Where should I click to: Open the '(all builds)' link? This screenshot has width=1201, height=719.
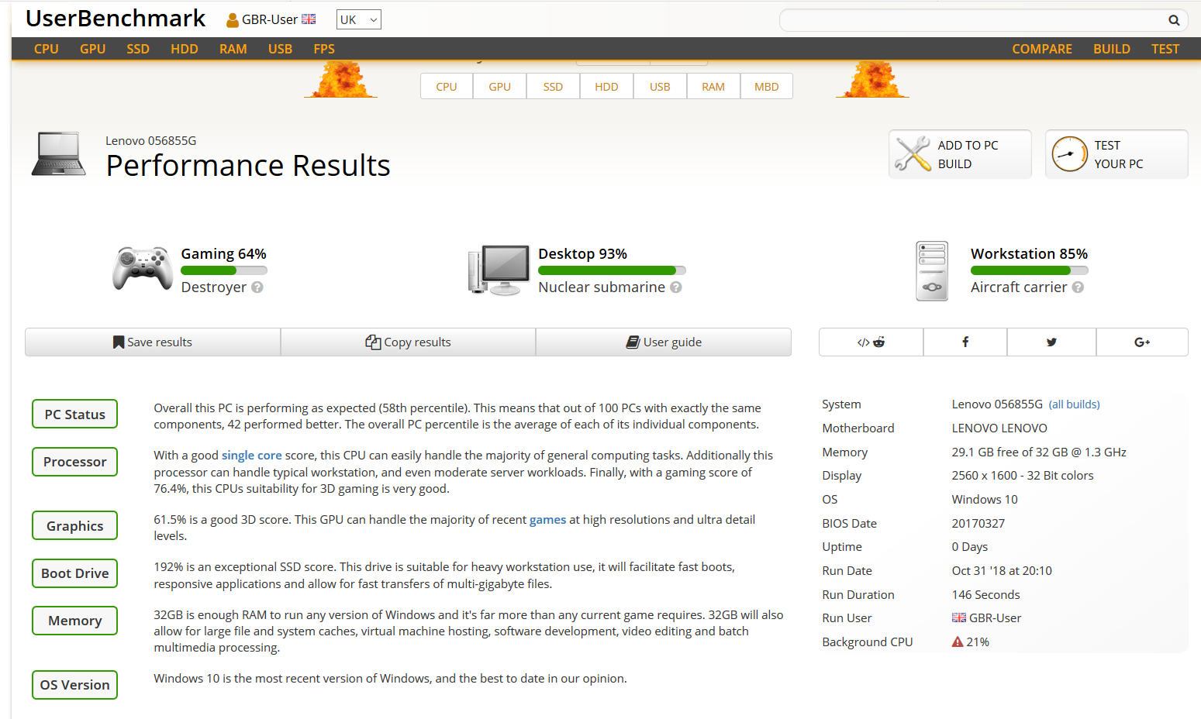click(x=1074, y=404)
